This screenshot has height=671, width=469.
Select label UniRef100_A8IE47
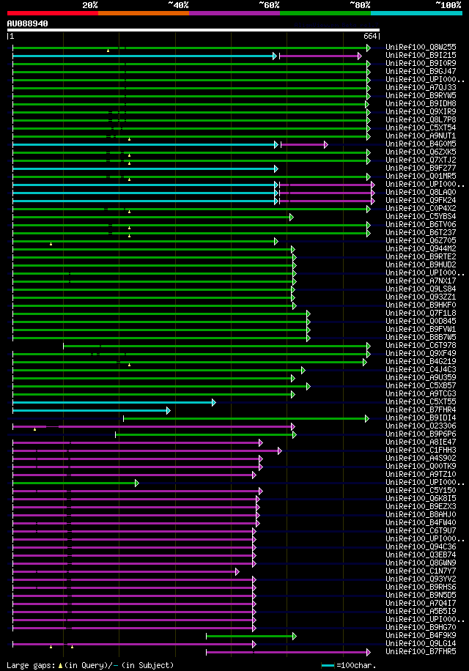pos(421,442)
